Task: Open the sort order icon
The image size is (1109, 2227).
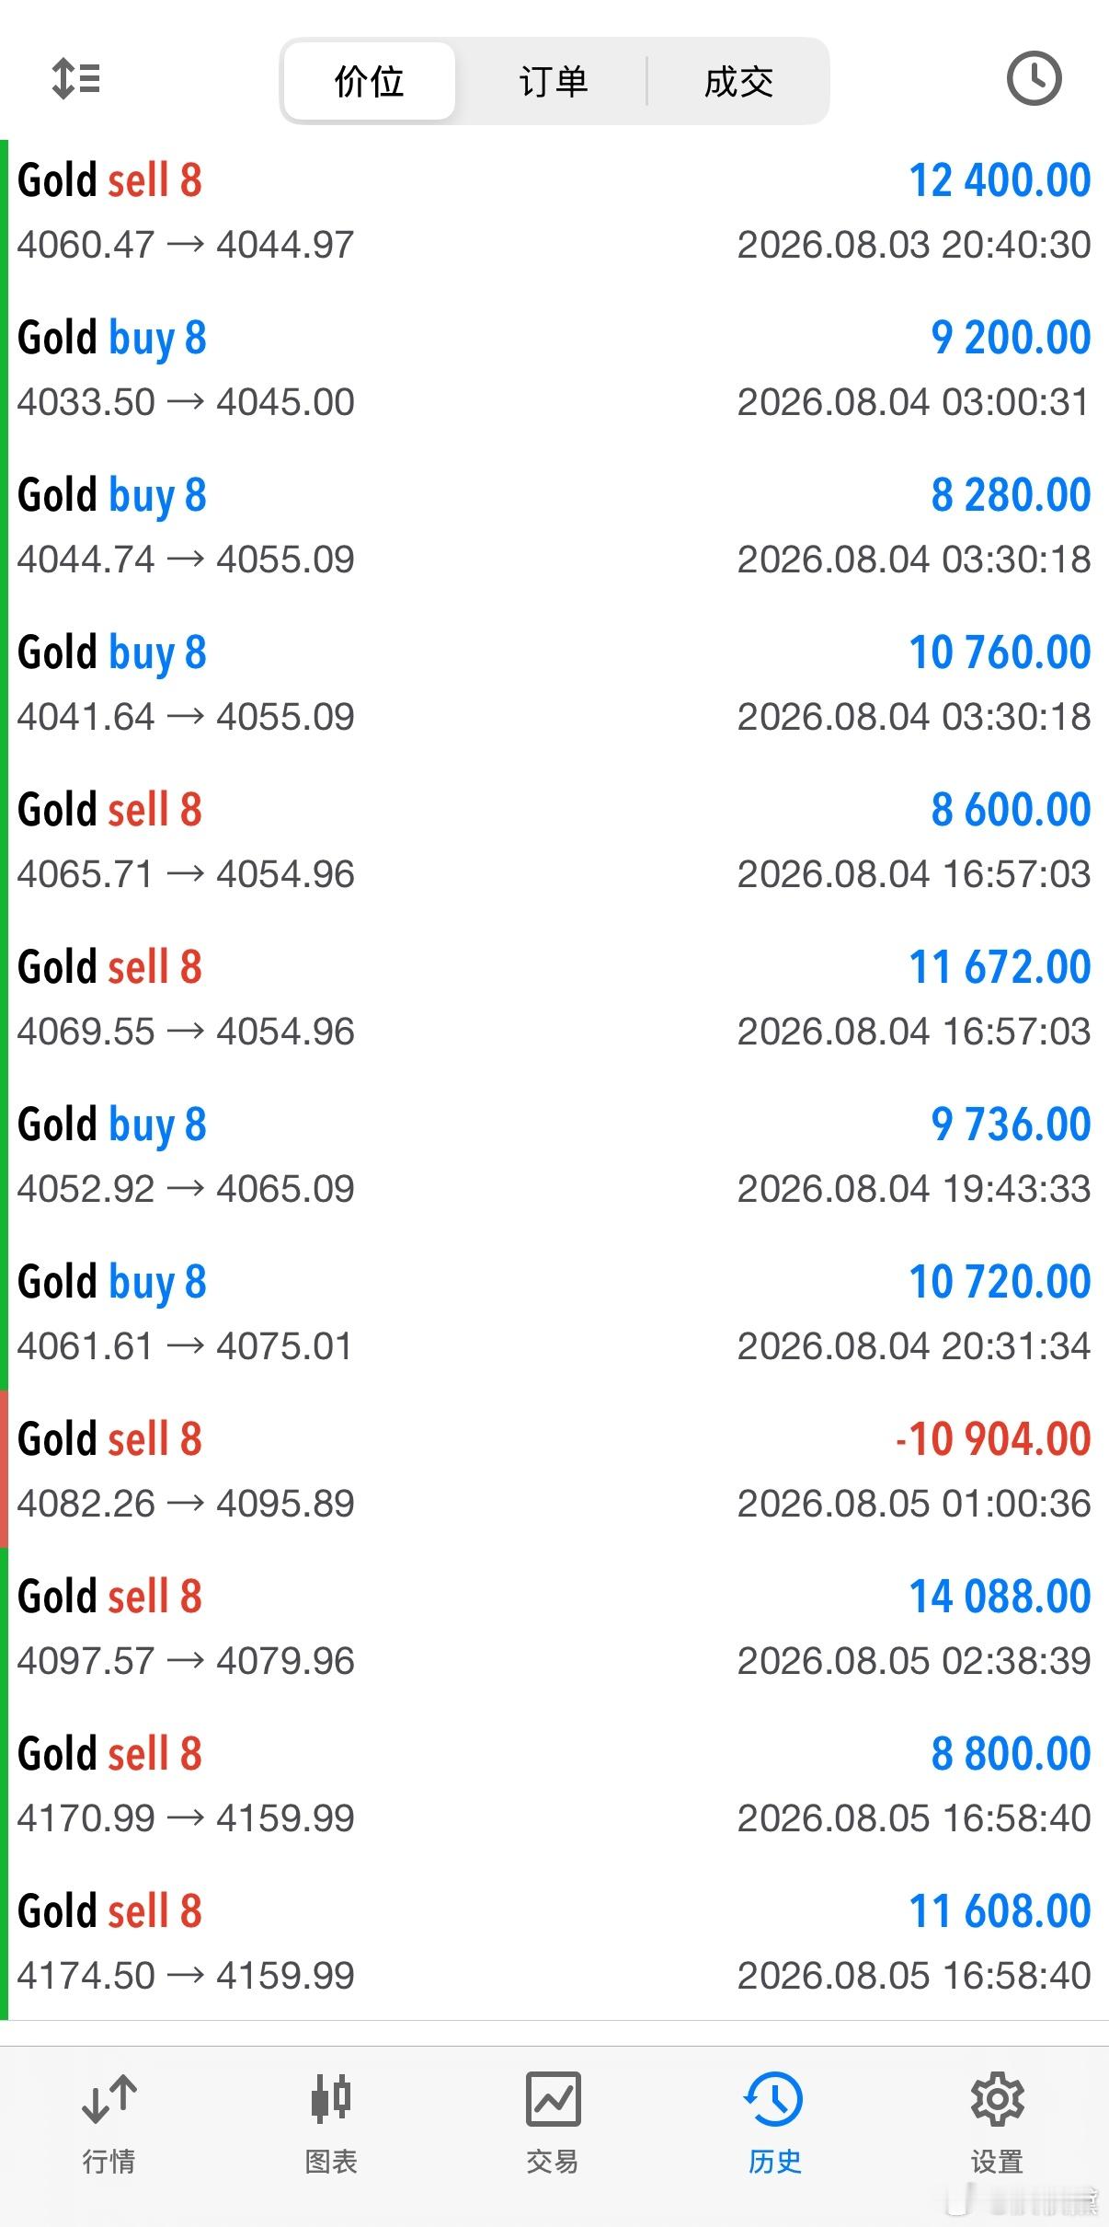Action: tap(75, 79)
